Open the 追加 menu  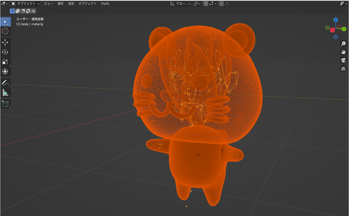tap(71, 4)
